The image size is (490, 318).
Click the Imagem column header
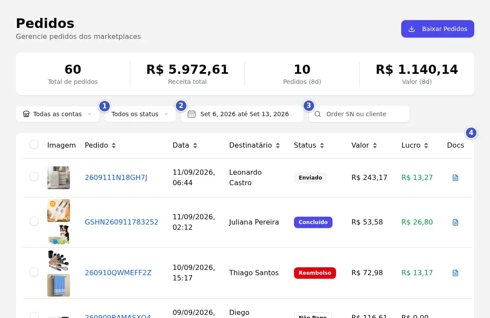[x=61, y=145]
